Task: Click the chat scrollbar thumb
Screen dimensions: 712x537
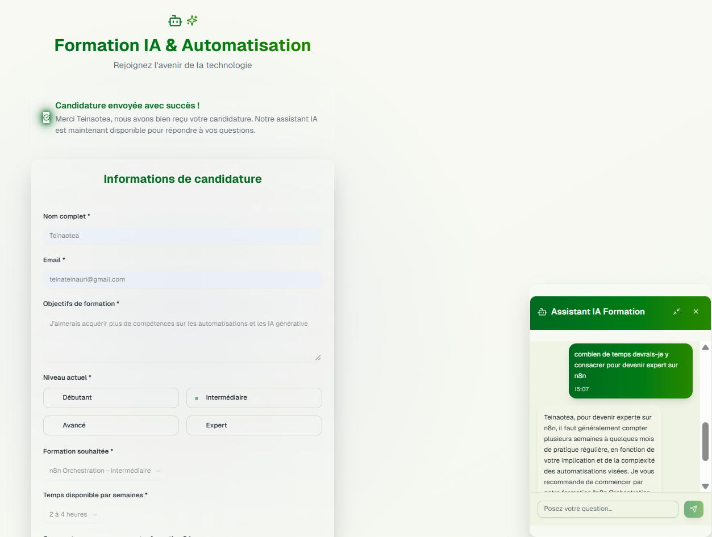Action: [705, 441]
